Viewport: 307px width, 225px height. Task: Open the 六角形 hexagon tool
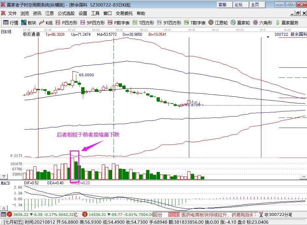(263, 23)
